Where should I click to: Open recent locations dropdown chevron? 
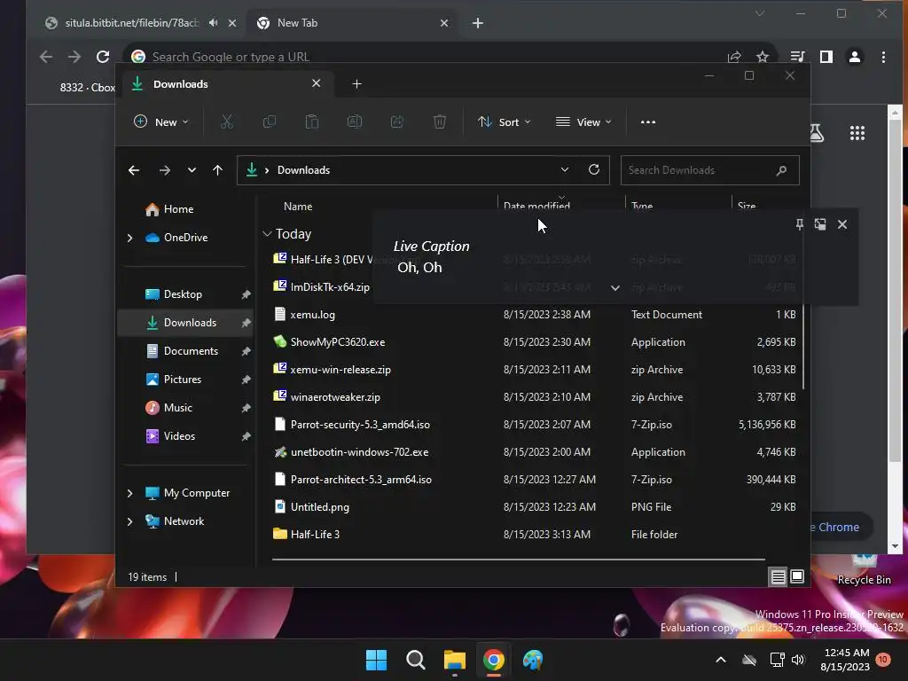[x=192, y=170]
